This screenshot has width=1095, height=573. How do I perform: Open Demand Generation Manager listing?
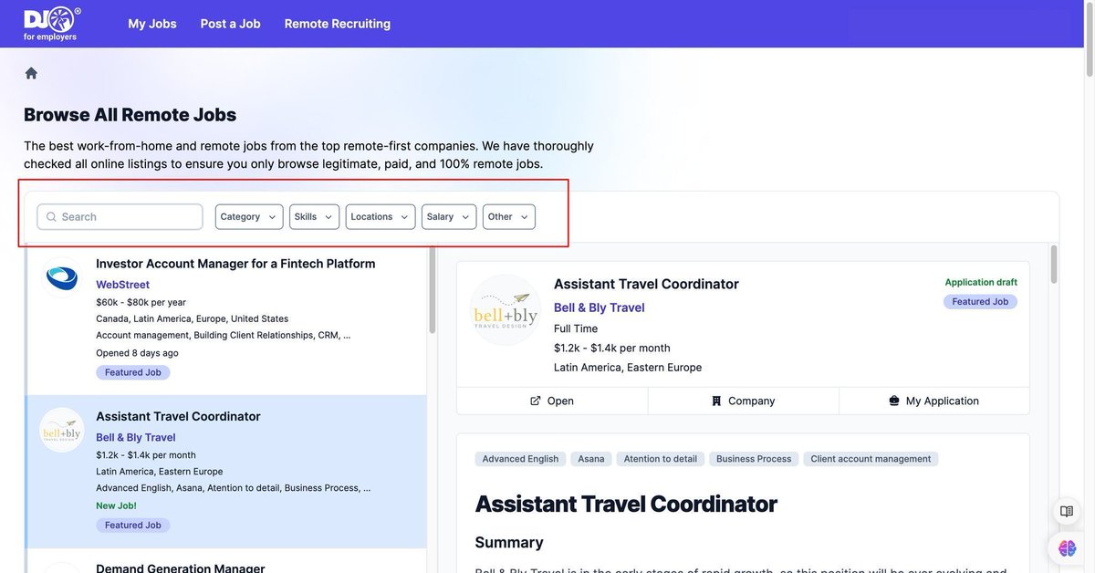click(x=180, y=568)
